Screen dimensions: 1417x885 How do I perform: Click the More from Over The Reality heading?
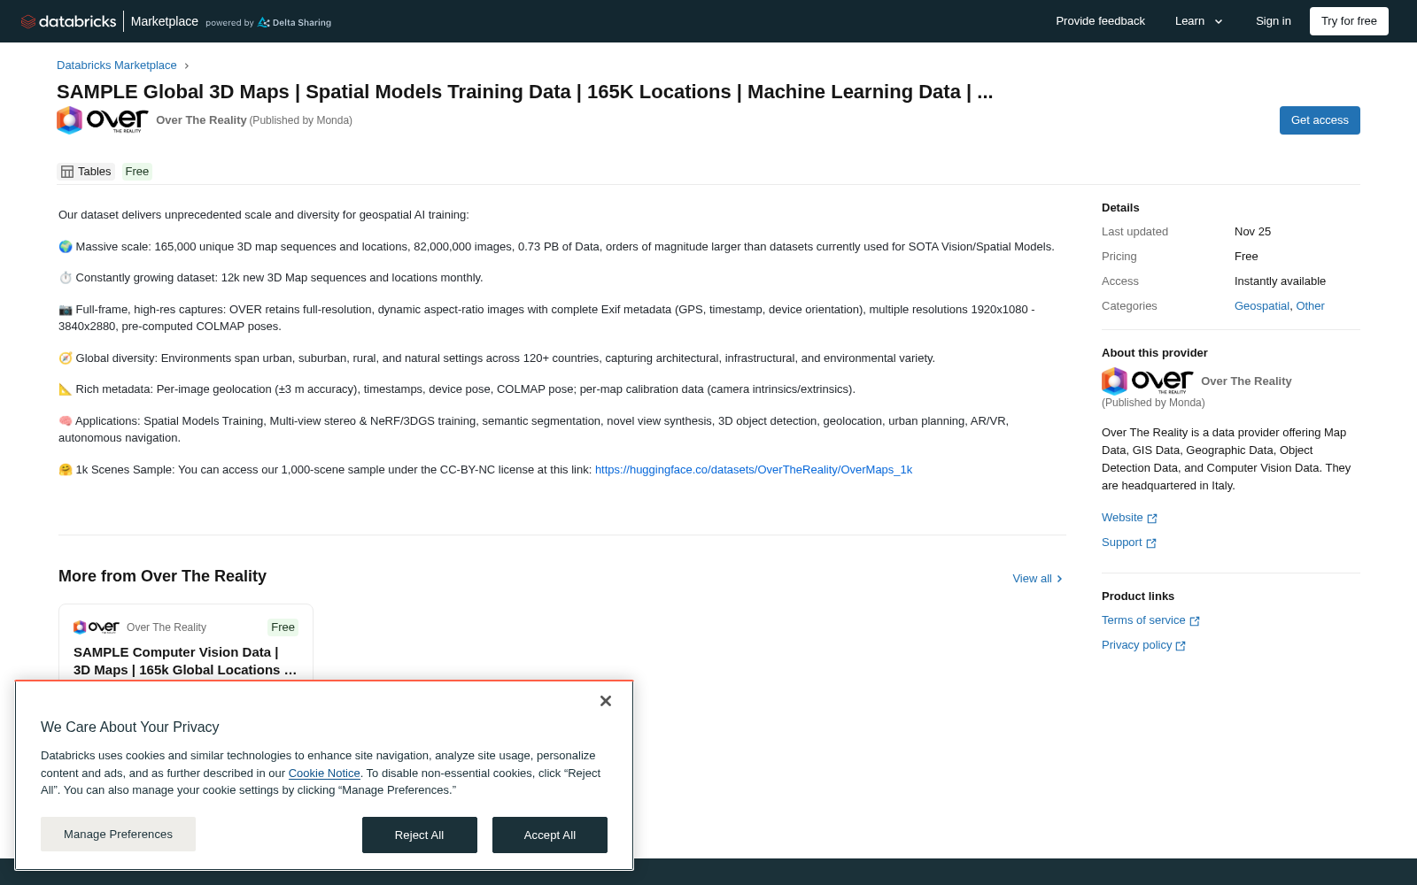pyautogui.click(x=162, y=576)
